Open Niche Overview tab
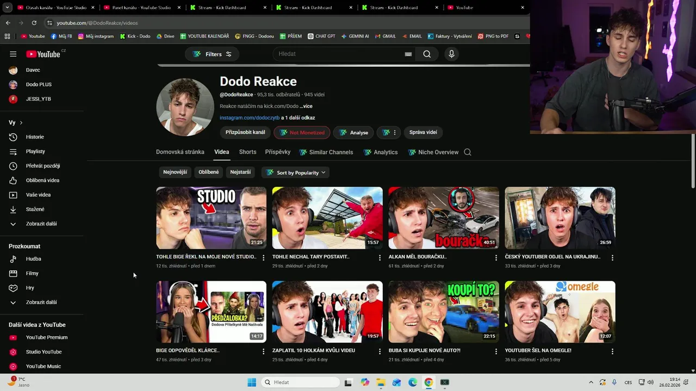696x391 pixels. pos(433,152)
